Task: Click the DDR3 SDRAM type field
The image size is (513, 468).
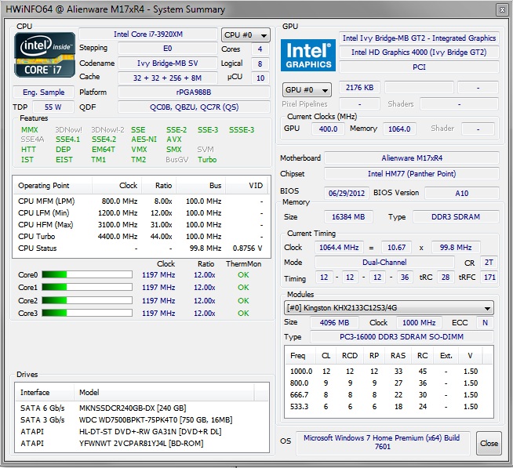Action: (456, 217)
